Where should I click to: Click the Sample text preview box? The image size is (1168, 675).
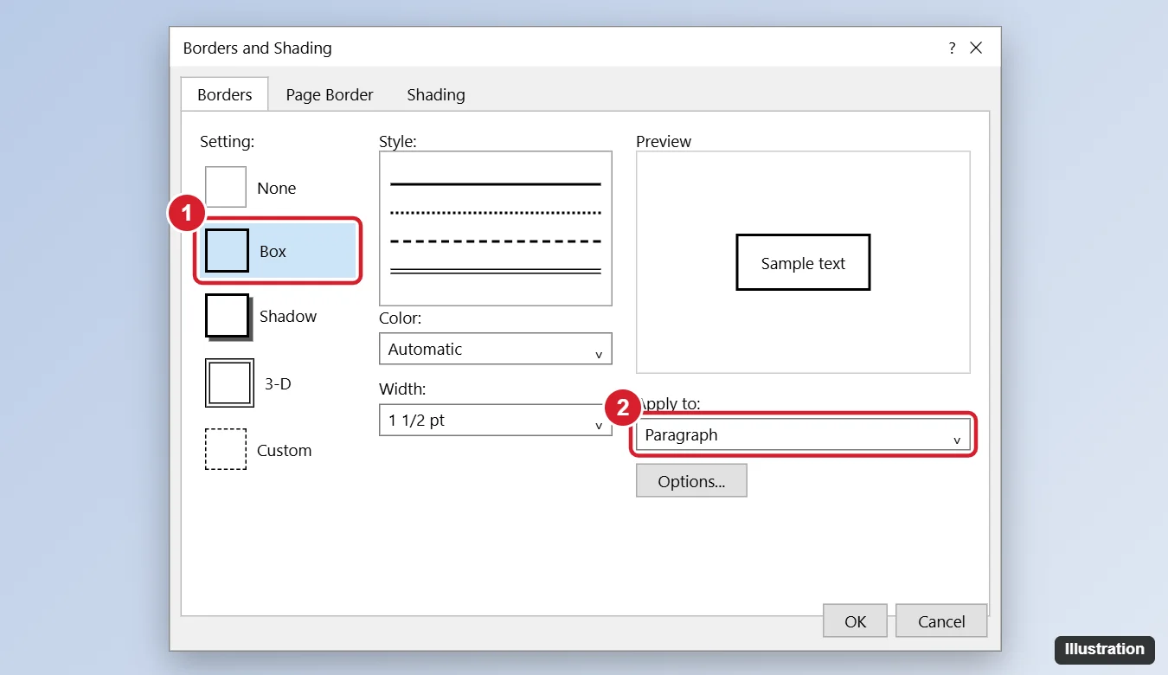click(803, 262)
